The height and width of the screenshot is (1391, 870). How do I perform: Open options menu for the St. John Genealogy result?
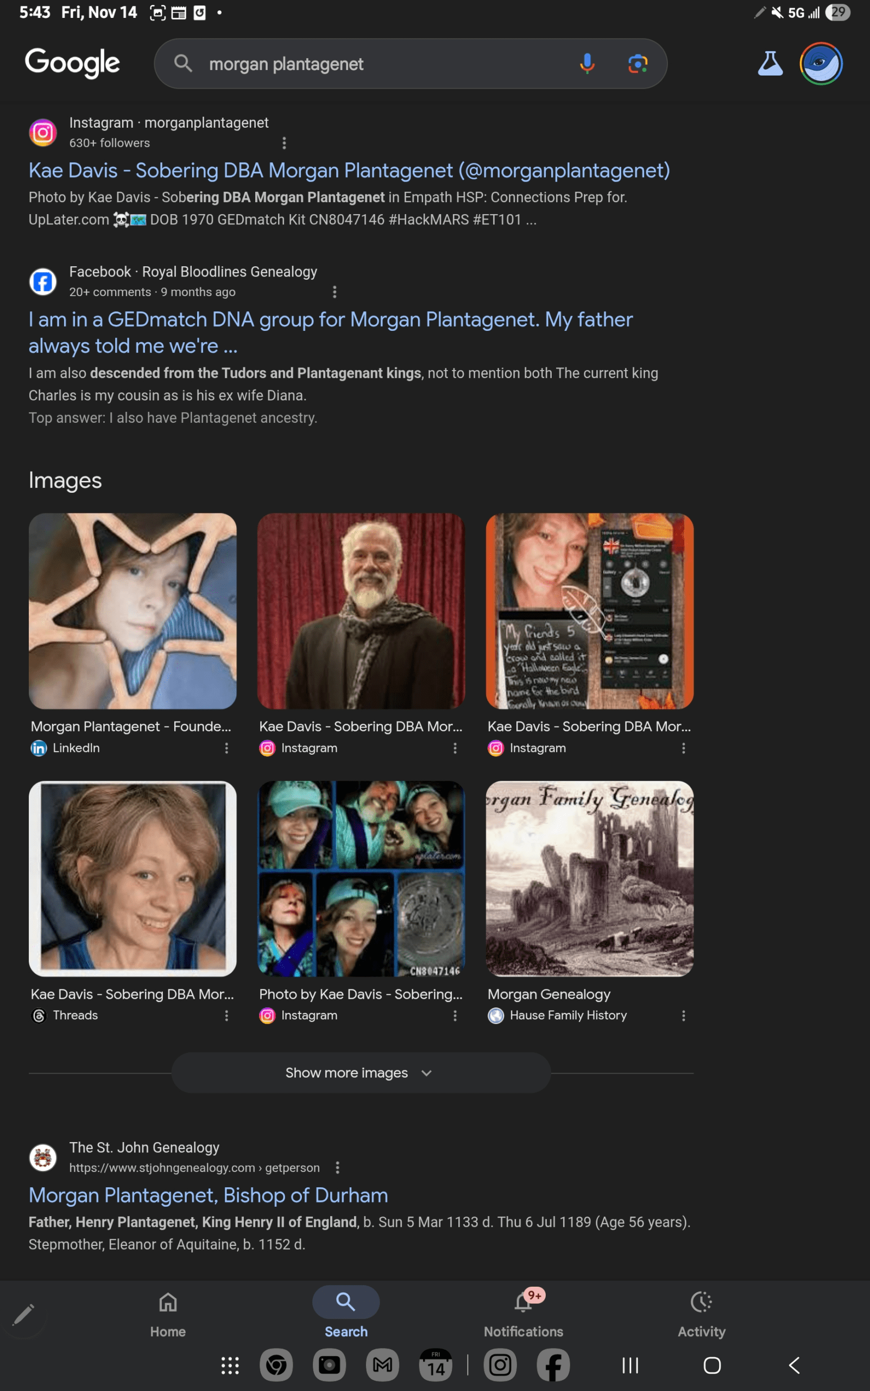pos(338,1167)
